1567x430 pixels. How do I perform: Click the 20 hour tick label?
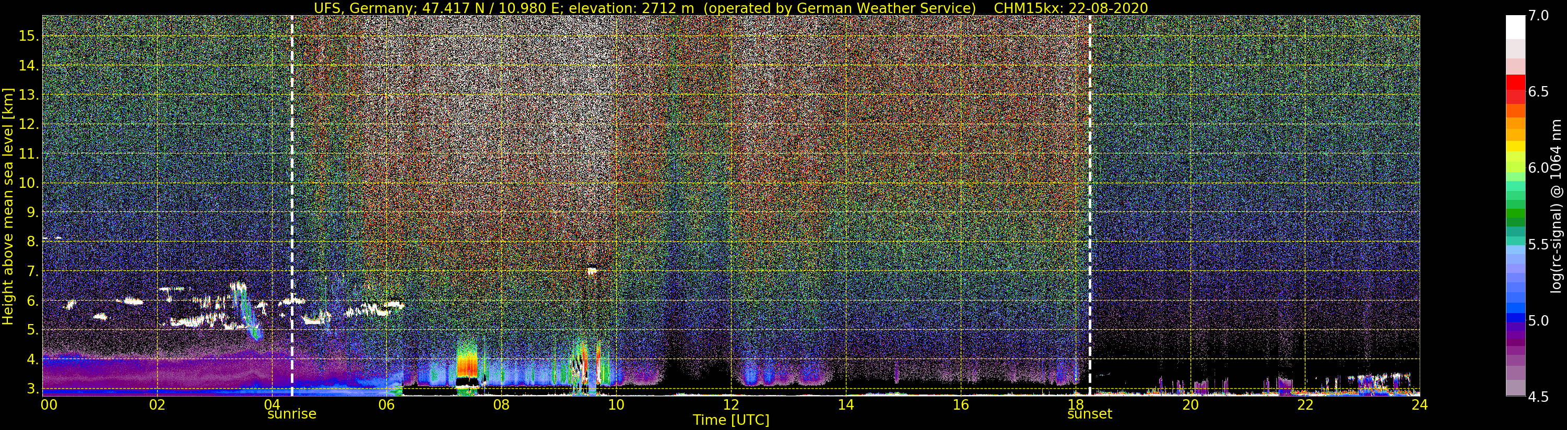pyautogui.click(x=1190, y=404)
